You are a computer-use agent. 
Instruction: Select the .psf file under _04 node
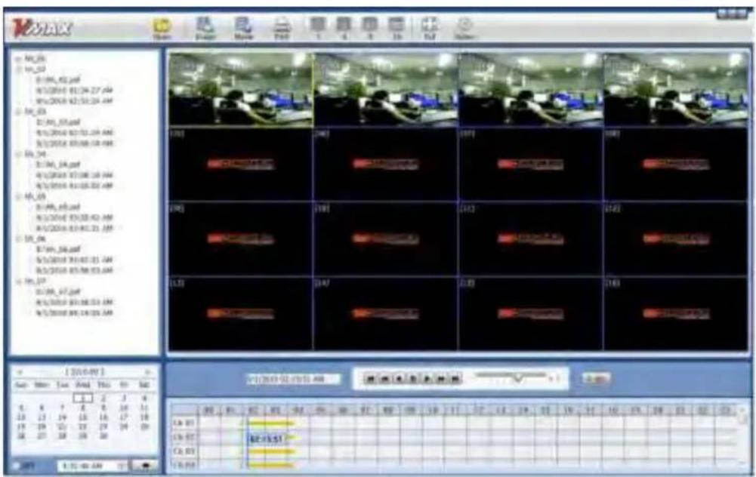58,165
